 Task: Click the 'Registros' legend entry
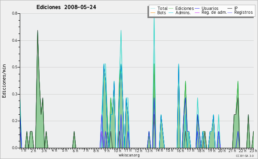point(240,12)
